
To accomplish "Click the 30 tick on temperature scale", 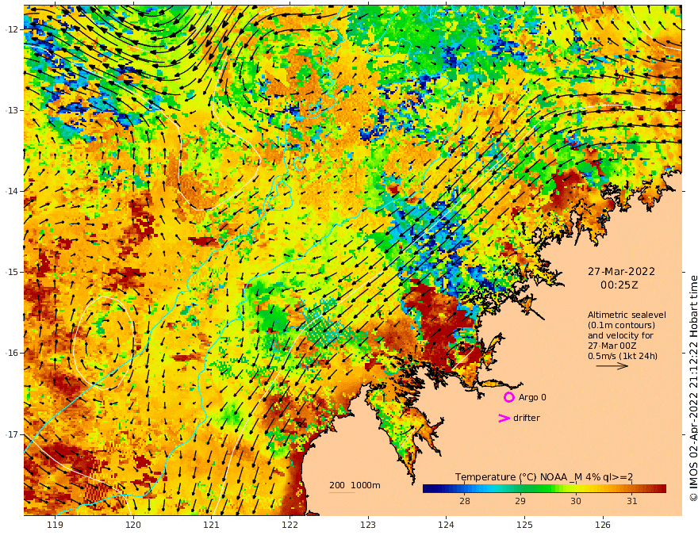I will coord(576,501).
